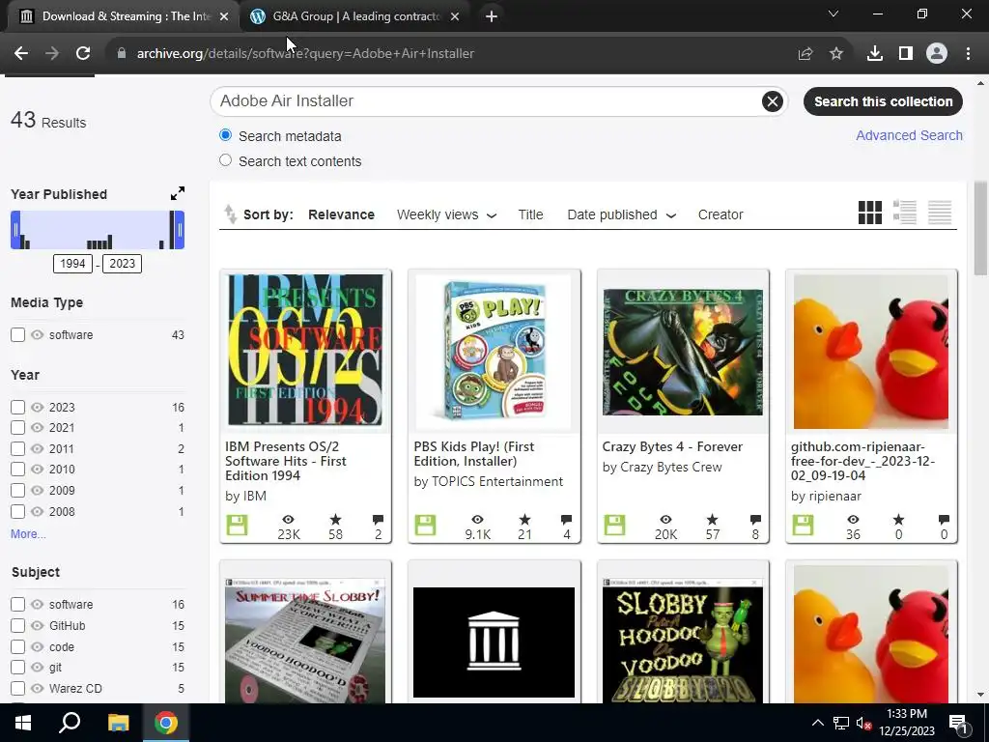Expand the Year Published histogram
The height and width of the screenshot is (742, 989).
tap(178, 193)
